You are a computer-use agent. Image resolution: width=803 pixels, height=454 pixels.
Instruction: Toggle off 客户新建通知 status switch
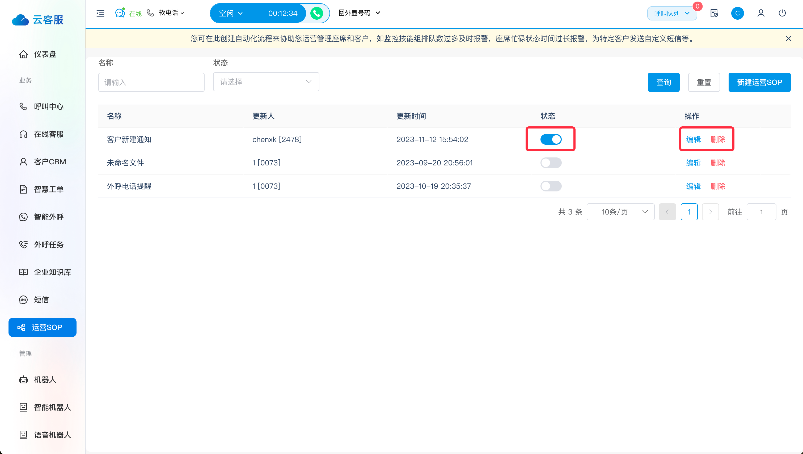click(x=551, y=139)
